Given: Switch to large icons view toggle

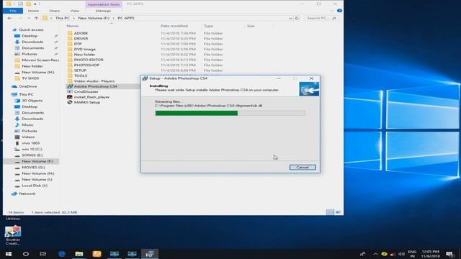Looking at the screenshot, I should pos(339,212).
